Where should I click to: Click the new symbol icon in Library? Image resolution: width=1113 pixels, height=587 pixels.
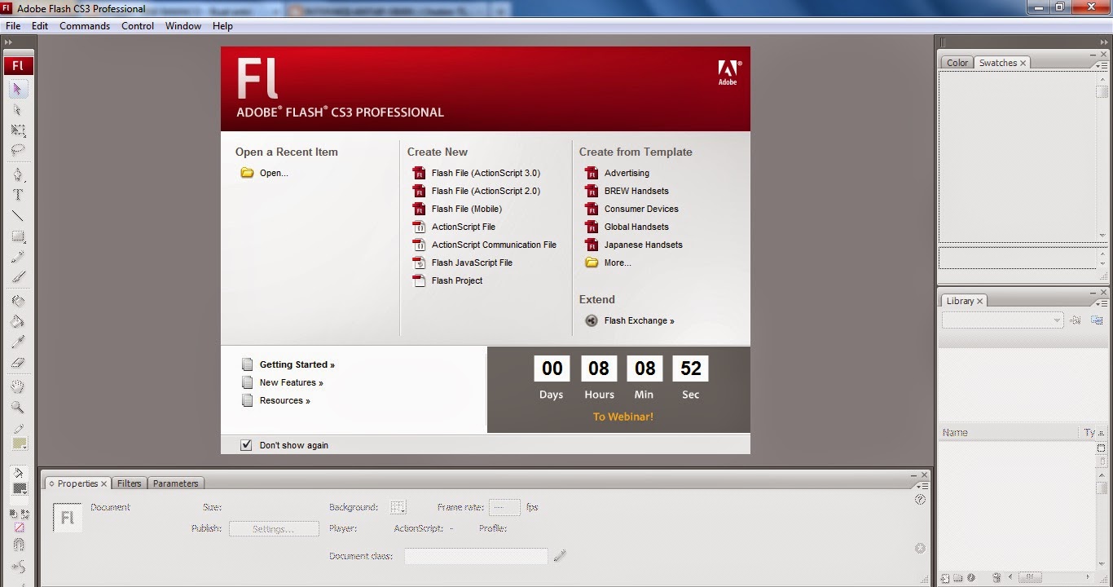(x=945, y=578)
